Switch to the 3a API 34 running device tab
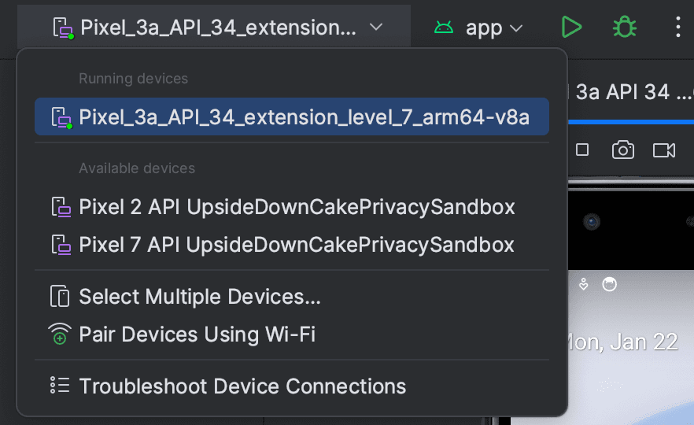This screenshot has height=425, width=694. tap(631, 92)
